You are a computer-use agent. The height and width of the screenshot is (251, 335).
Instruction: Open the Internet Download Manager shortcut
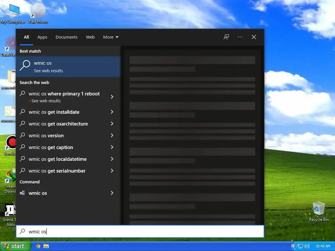click(x=10, y=180)
